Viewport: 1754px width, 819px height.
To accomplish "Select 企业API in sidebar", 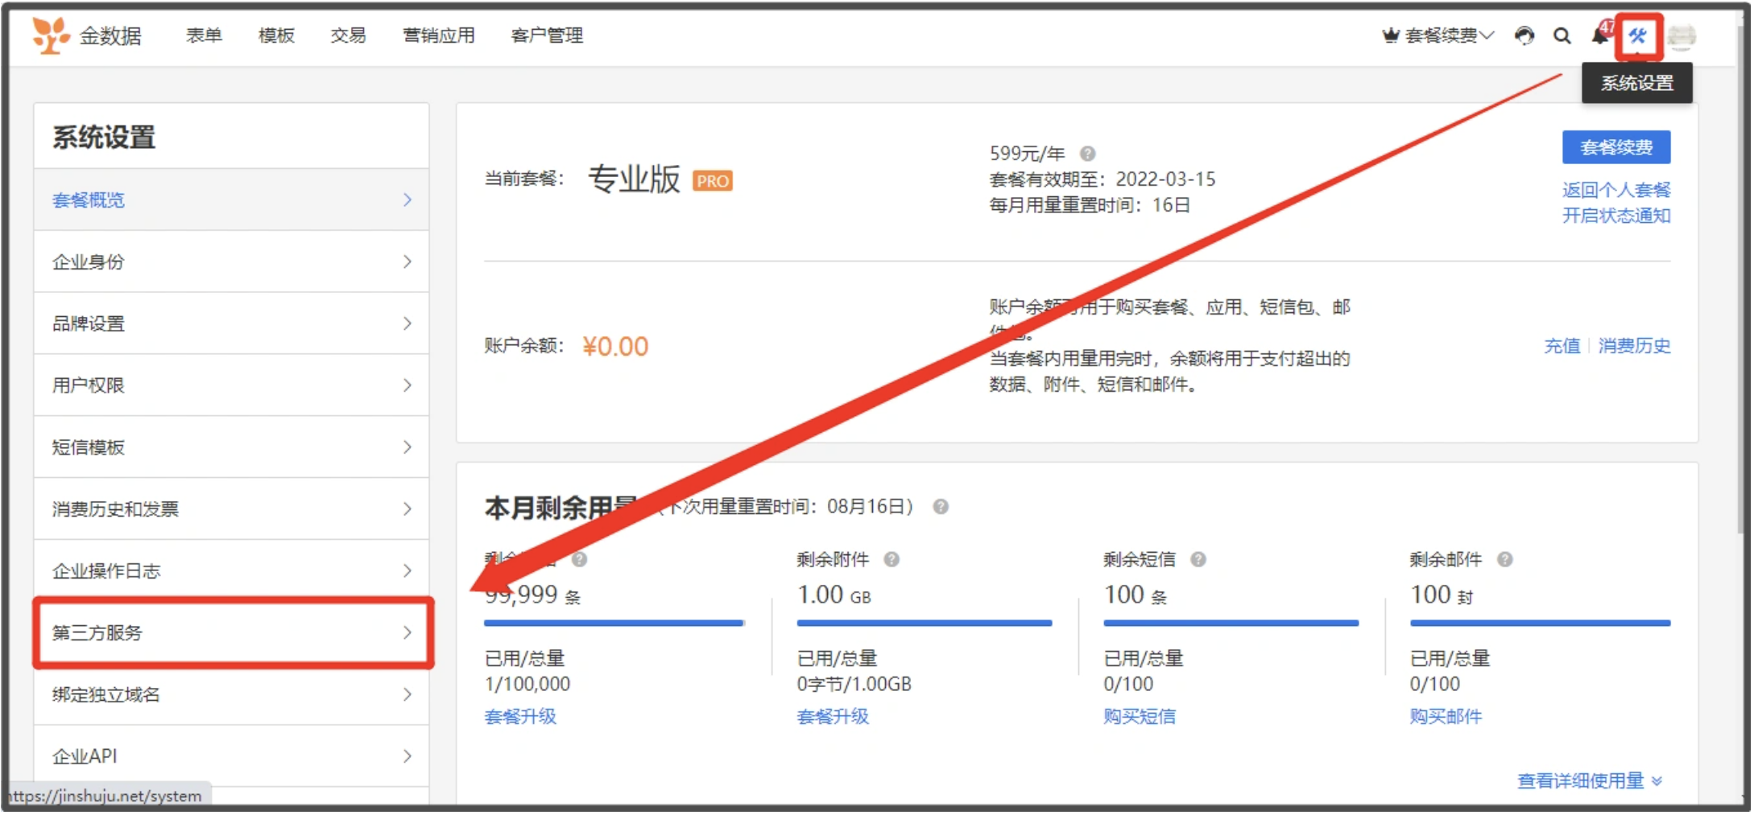I will click(231, 756).
